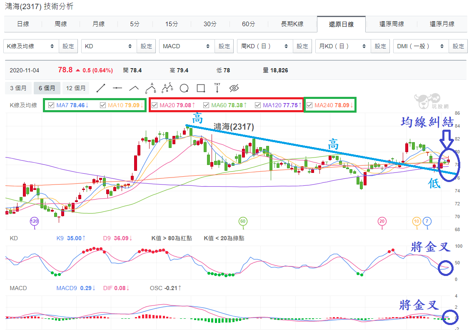Open the DMI(一般) indicator dropdown
Image resolution: width=469 pixels, height=330 pixels.
point(421,46)
